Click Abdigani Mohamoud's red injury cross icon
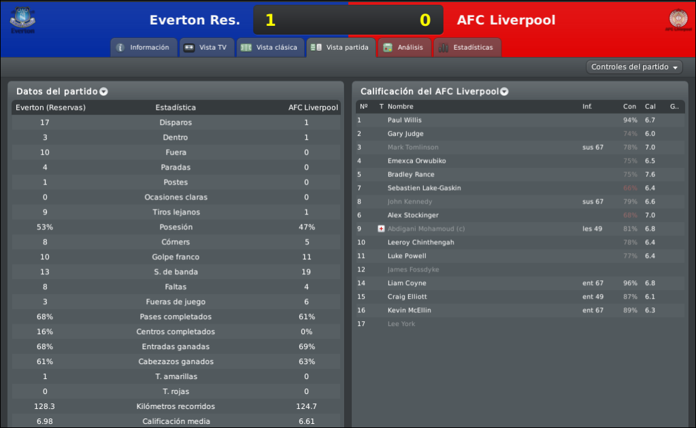Screen dimensions: 696x428 click(381, 229)
